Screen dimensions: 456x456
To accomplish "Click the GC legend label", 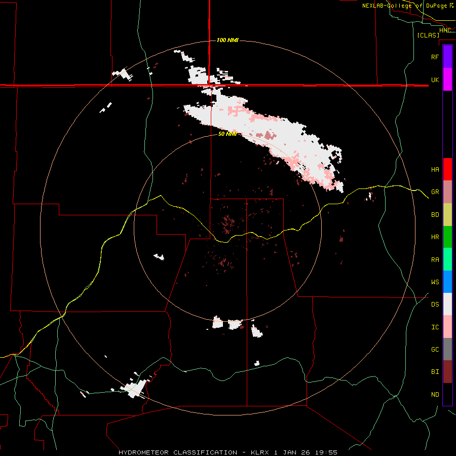I will click(435, 350).
